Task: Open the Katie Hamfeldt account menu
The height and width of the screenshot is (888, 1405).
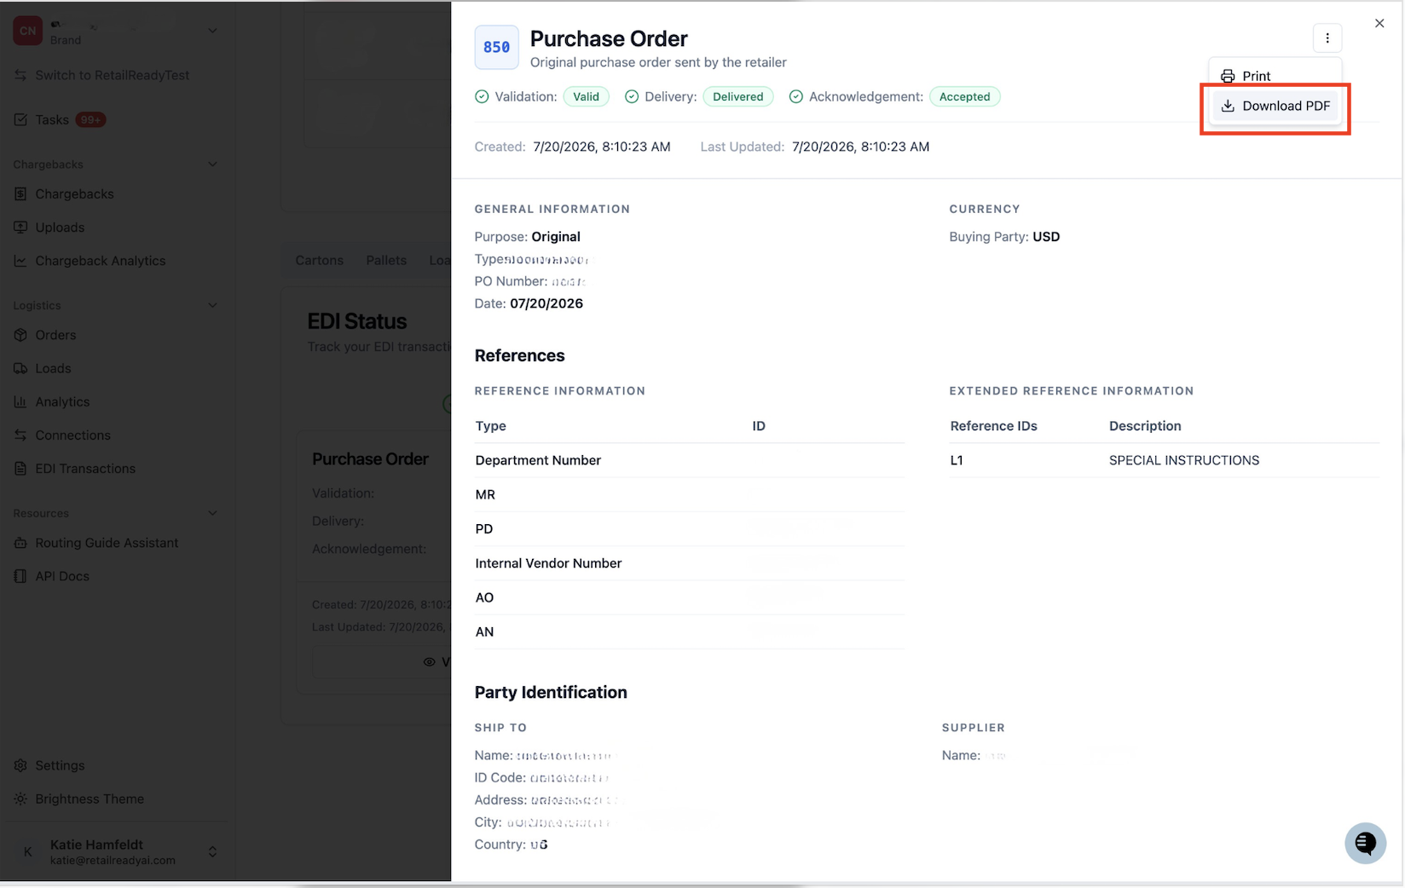Action: (212, 851)
